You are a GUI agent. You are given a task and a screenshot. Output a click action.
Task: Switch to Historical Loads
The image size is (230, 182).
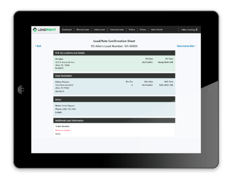[117, 30]
